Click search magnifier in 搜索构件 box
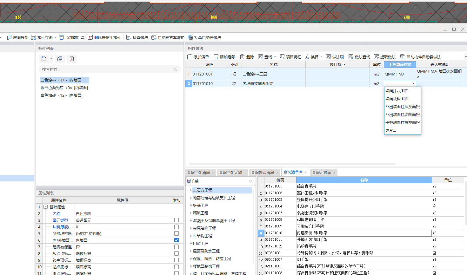This screenshot has width=467, height=275. point(175,69)
